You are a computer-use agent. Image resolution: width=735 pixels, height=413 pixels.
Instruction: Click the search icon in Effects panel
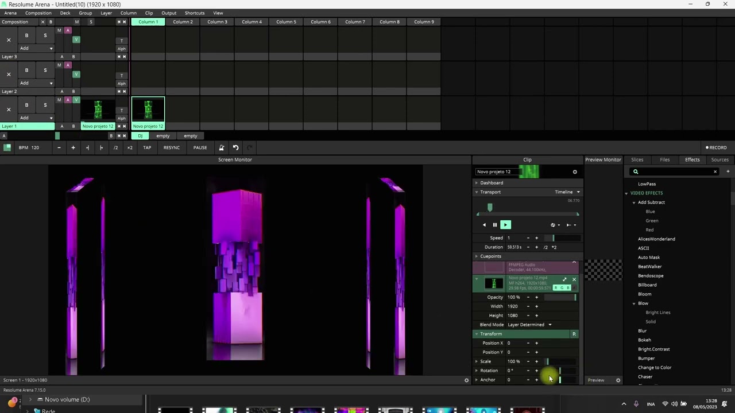pos(636,172)
